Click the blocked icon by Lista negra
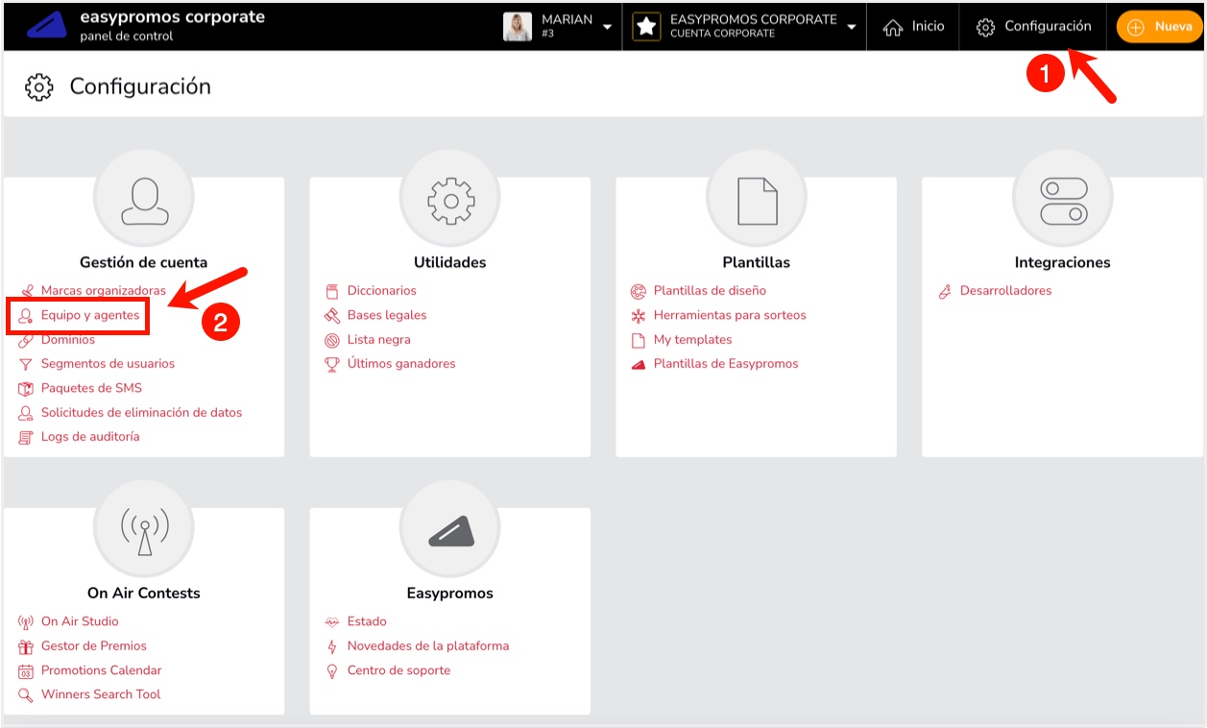The width and height of the screenshot is (1207, 728). [x=332, y=340]
